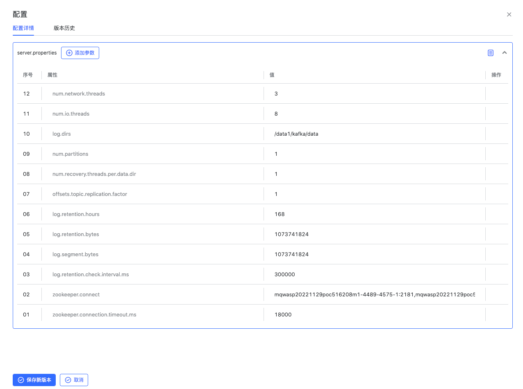The height and width of the screenshot is (389, 523).
Task: Click the 操作 column header
Action: (496, 75)
